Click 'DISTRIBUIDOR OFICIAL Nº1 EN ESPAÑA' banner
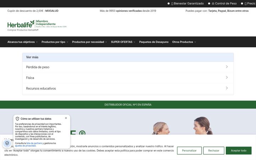Image resolution: width=256 pixels, height=160 pixels. point(128,105)
